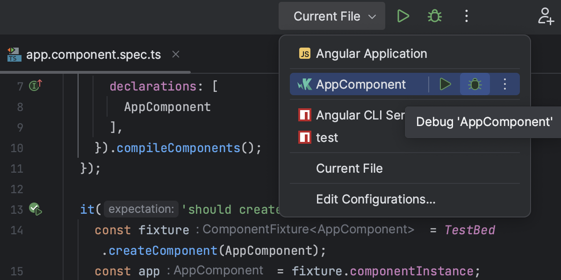Viewport: 561px width, 280px height.
Task: Debug AppComponent using its bug button
Action: coord(475,84)
